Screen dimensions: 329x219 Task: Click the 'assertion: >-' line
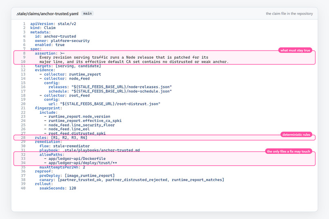click(50, 53)
